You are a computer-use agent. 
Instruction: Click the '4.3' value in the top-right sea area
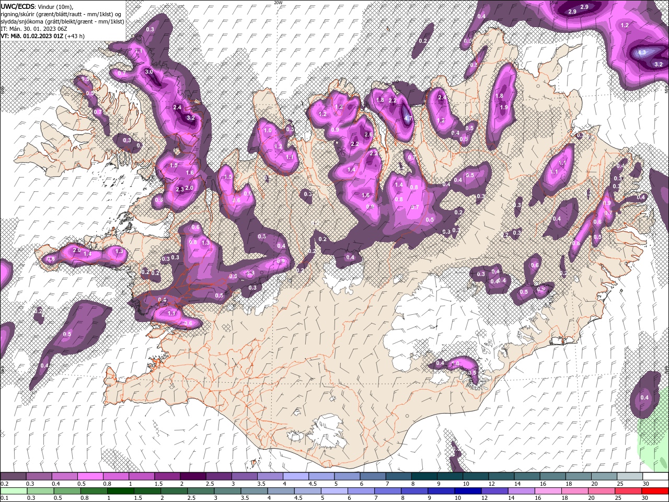click(x=642, y=53)
